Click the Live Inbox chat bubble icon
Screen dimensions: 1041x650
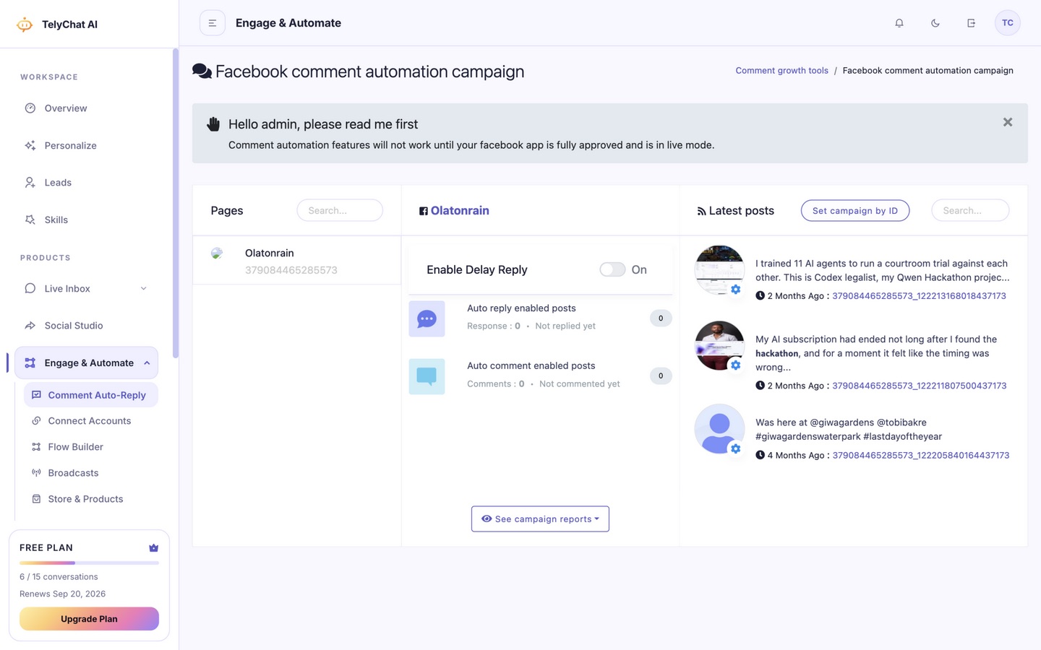tap(30, 288)
